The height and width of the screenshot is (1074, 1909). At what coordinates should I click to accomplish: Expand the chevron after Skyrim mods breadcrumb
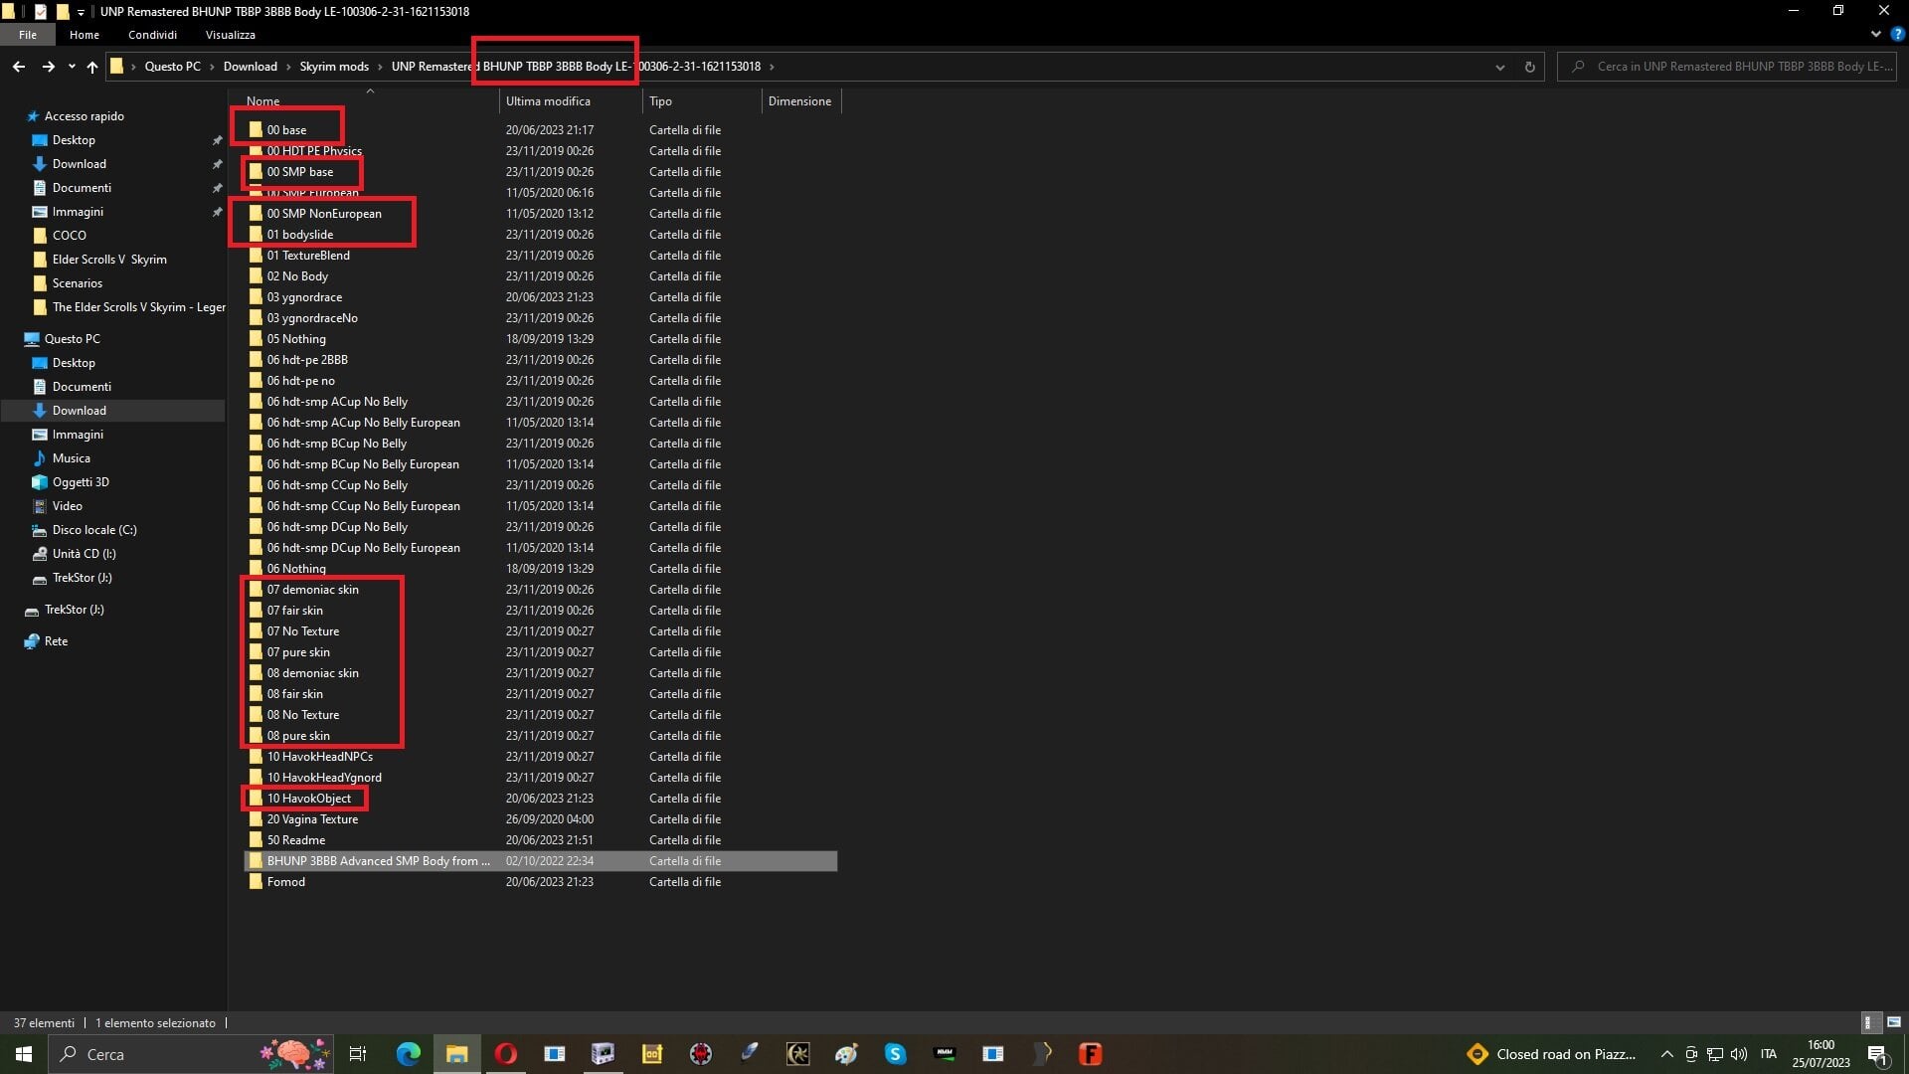tap(380, 67)
